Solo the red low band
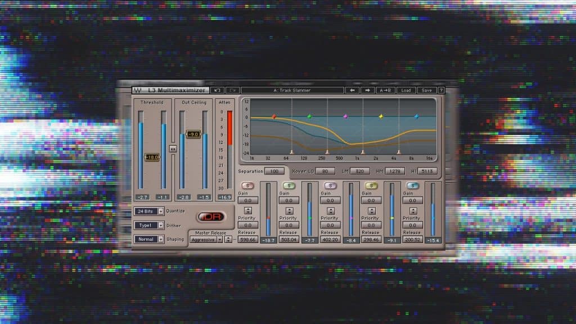The height and width of the screenshot is (324, 576). coord(247,186)
